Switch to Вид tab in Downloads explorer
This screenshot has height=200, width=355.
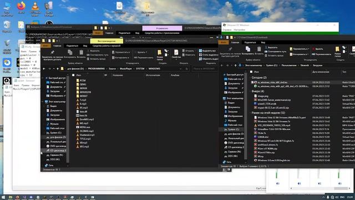click(x=263, y=42)
